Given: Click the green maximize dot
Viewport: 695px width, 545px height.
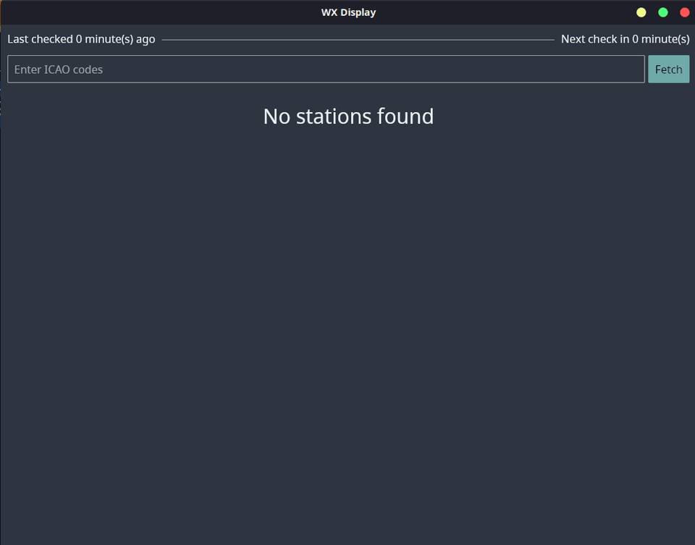Looking at the screenshot, I should (x=662, y=12).
